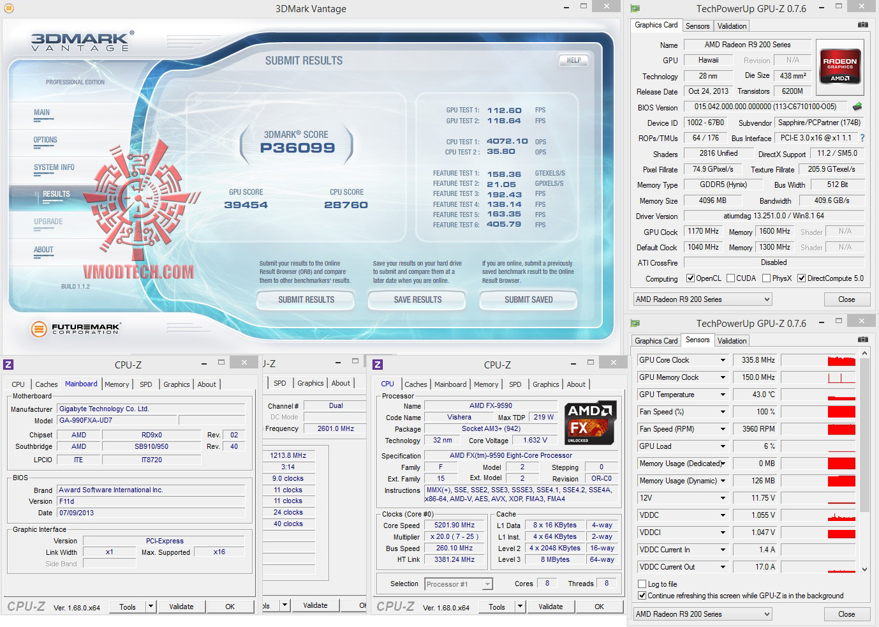Open the VDDC Current Out sensor dropdown
879x627 pixels.
click(723, 567)
